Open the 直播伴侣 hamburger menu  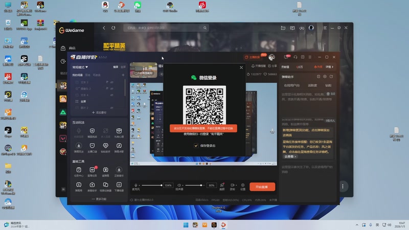[310, 57]
